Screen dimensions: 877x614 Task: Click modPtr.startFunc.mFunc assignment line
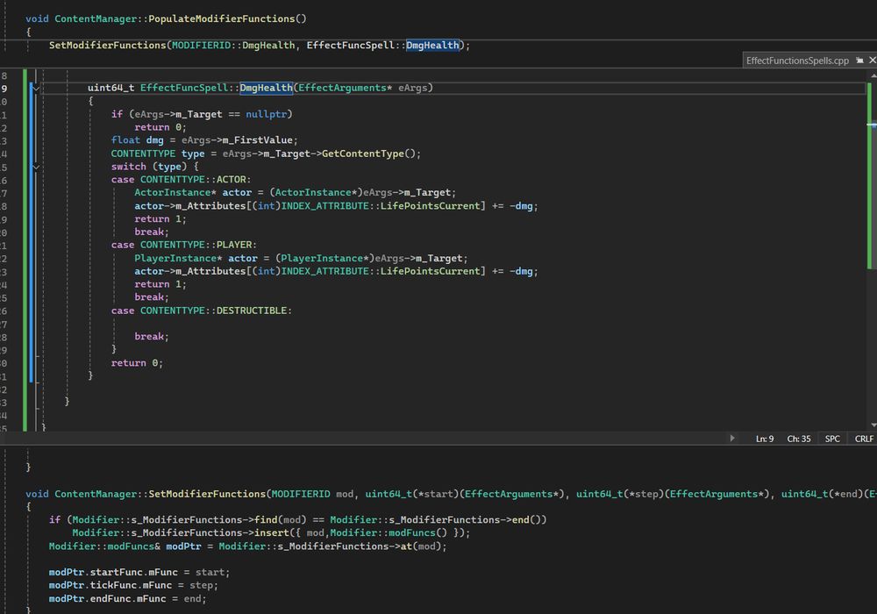point(139,573)
